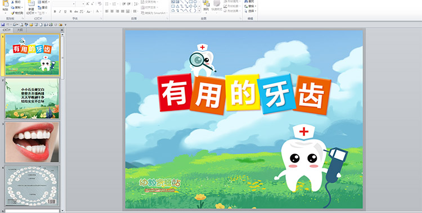
Task: Select slide 3 thumbnail with smiling teeth
Action: tap(32, 142)
